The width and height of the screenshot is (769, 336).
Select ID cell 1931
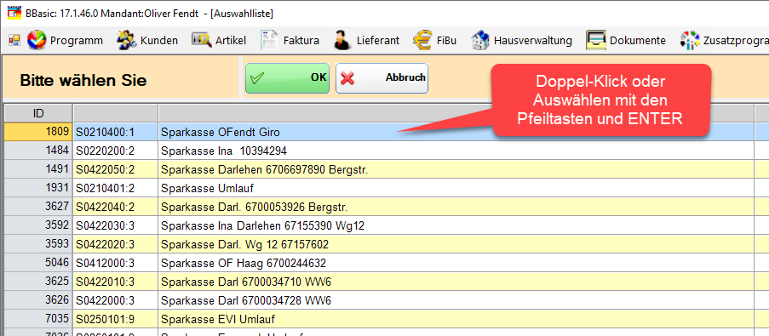pyautogui.click(x=38, y=188)
